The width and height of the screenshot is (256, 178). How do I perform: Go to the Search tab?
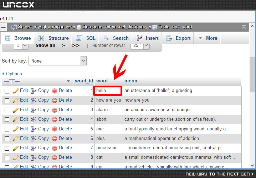tap(116, 38)
